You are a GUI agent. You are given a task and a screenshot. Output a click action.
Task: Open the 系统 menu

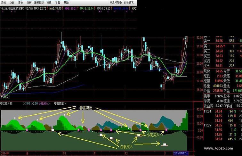[3, 3]
